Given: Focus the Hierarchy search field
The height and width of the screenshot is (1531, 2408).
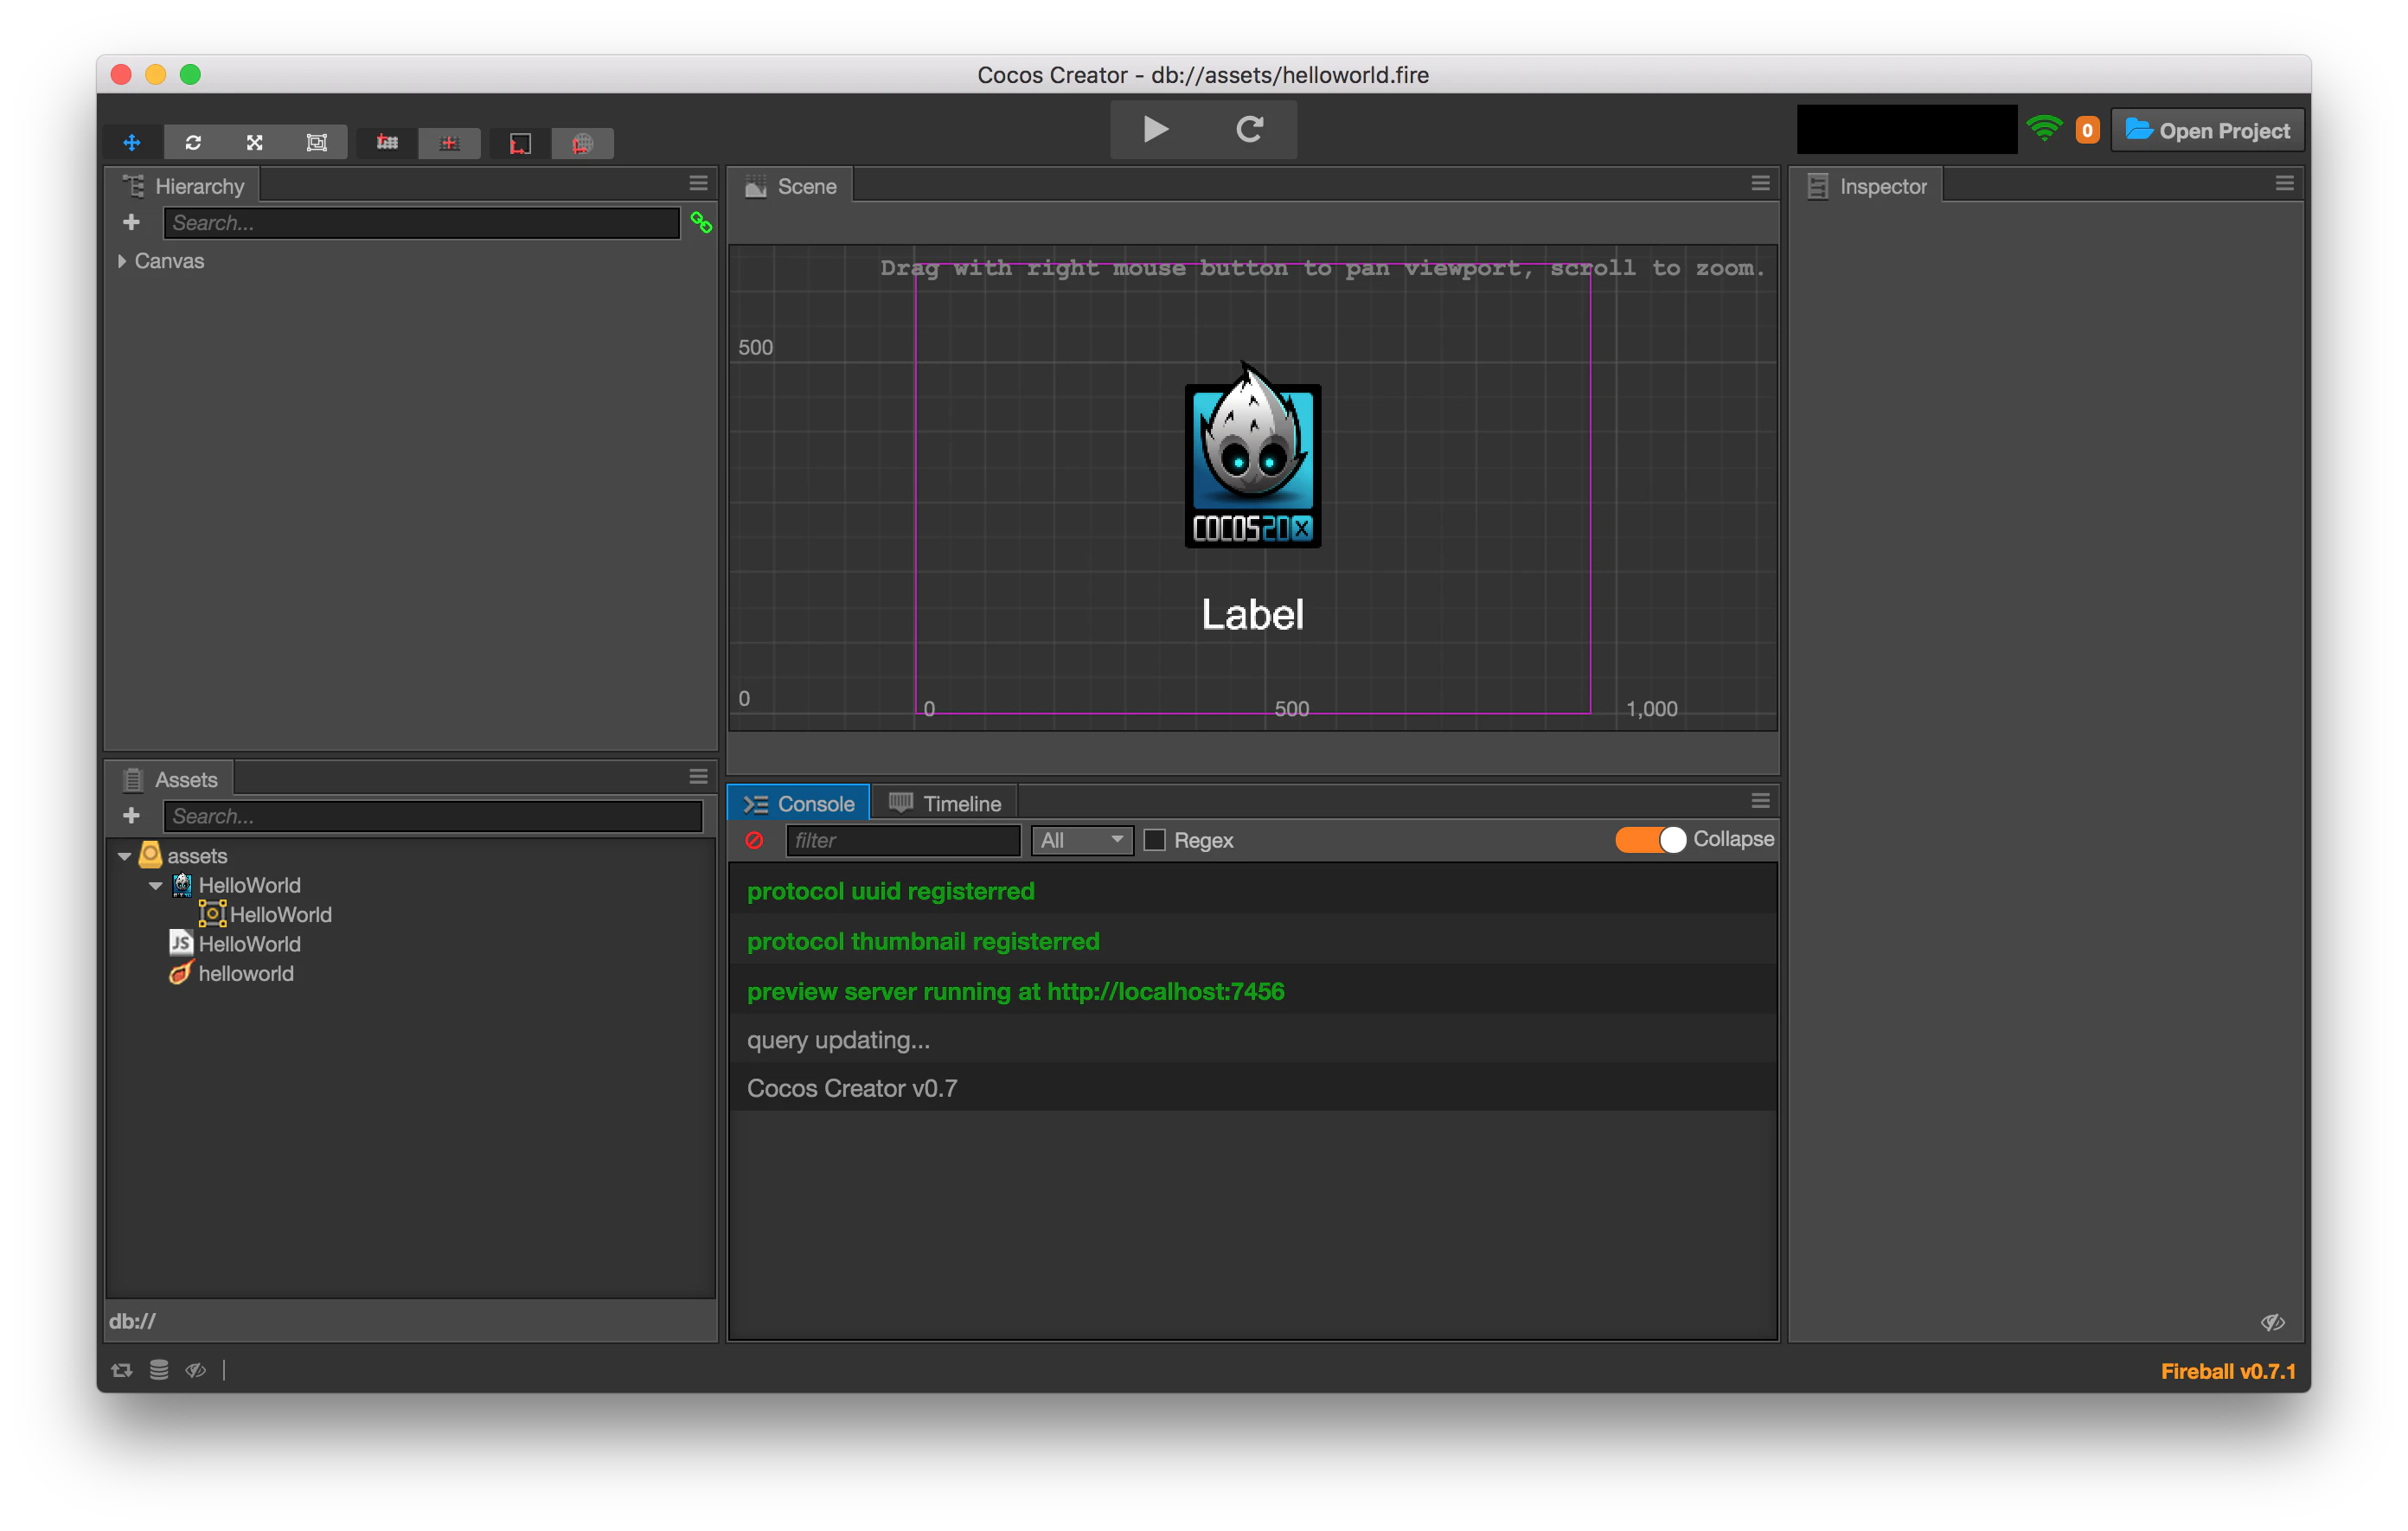Looking at the screenshot, I should [x=421, y=222].
